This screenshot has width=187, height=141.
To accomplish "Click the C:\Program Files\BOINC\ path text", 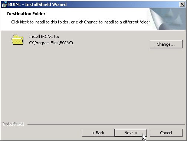I will pyautogui.click(x=51, y=43).
